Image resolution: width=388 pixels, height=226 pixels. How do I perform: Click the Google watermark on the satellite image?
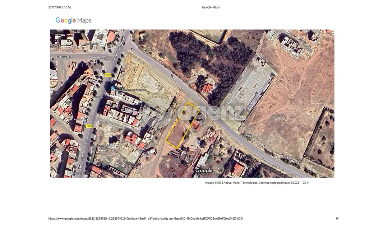pyautogui.click(x=204, y=170)
